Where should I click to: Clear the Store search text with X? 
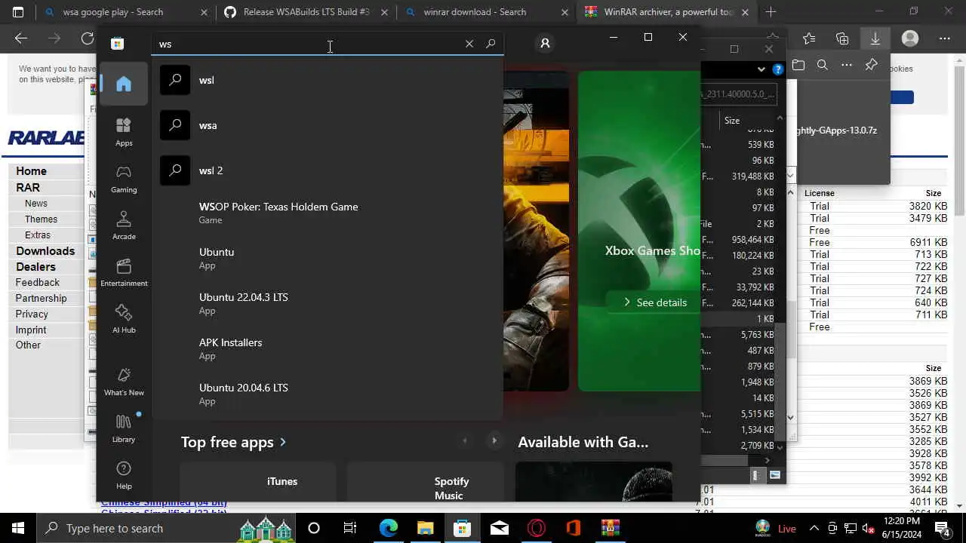click(469, 44)
